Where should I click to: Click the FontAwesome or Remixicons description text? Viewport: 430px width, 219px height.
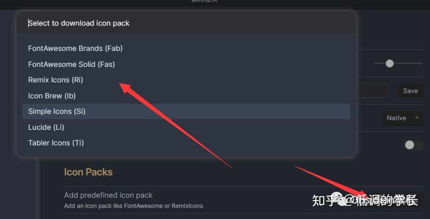click(x=133, y=206)
